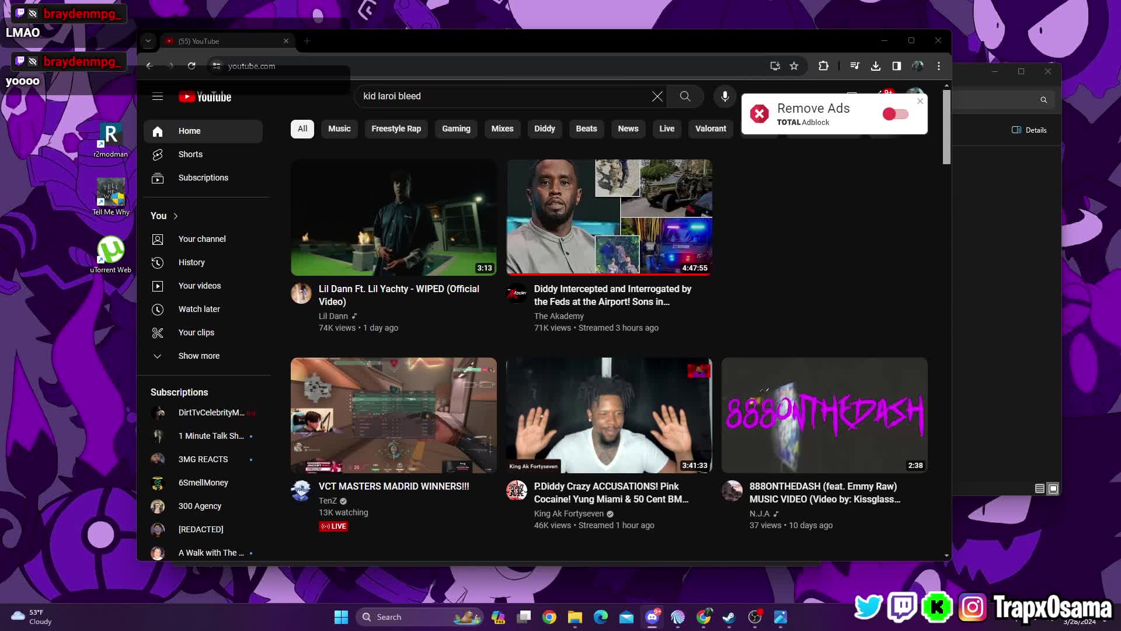The image size is (1121, 631).
Task: Focus the YouTube search input field
Action: [x=505, y=96]
